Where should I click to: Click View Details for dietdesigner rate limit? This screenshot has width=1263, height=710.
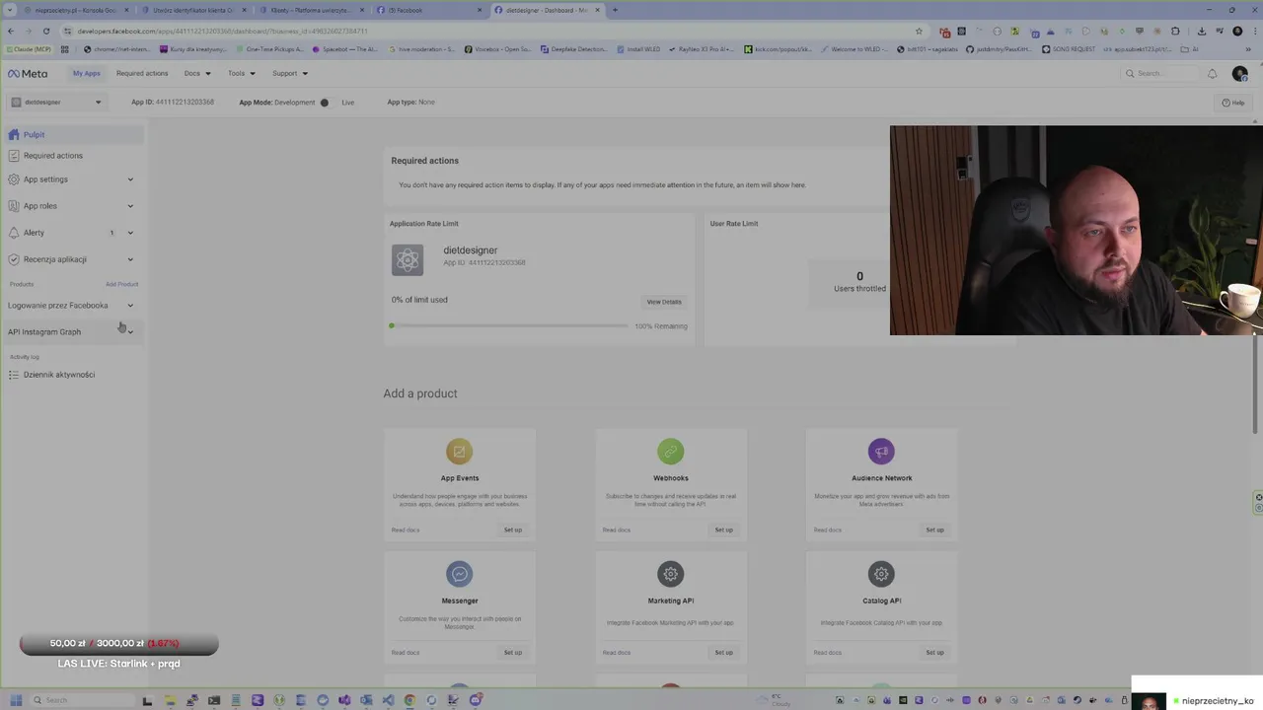pos(664,302)
